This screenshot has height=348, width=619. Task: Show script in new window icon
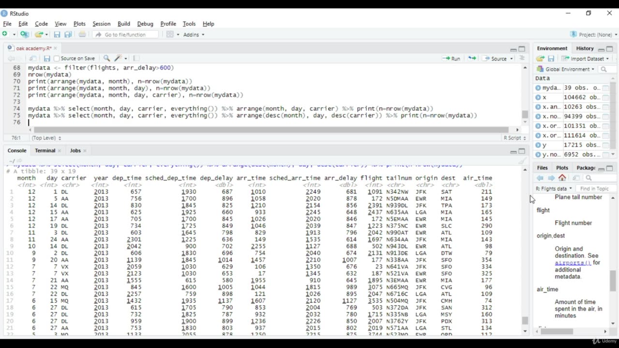pos(32,58)
